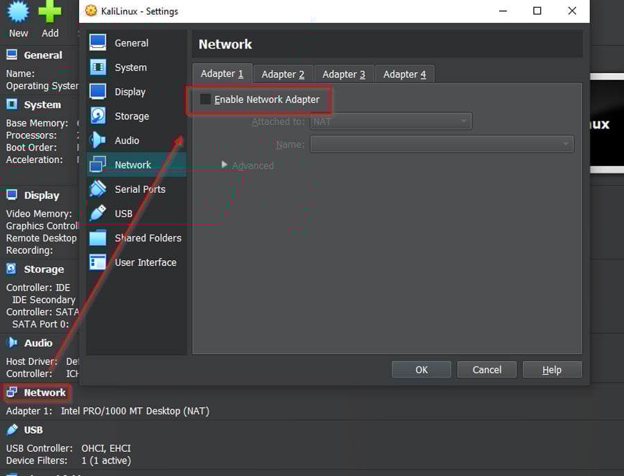Select User Interface in the settings list
Screen dimensions: 624x476
pyautogui.click(x=137, y=262)
